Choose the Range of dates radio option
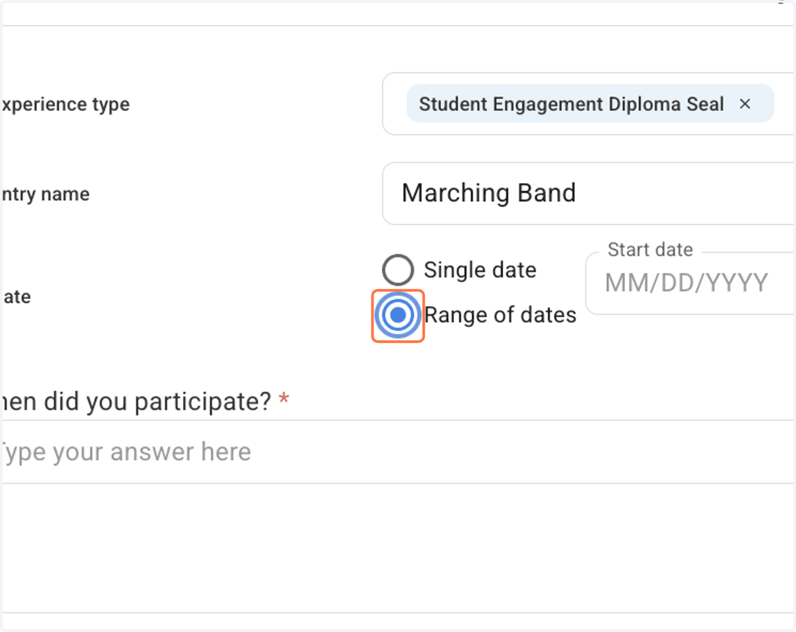 (398, 316)
